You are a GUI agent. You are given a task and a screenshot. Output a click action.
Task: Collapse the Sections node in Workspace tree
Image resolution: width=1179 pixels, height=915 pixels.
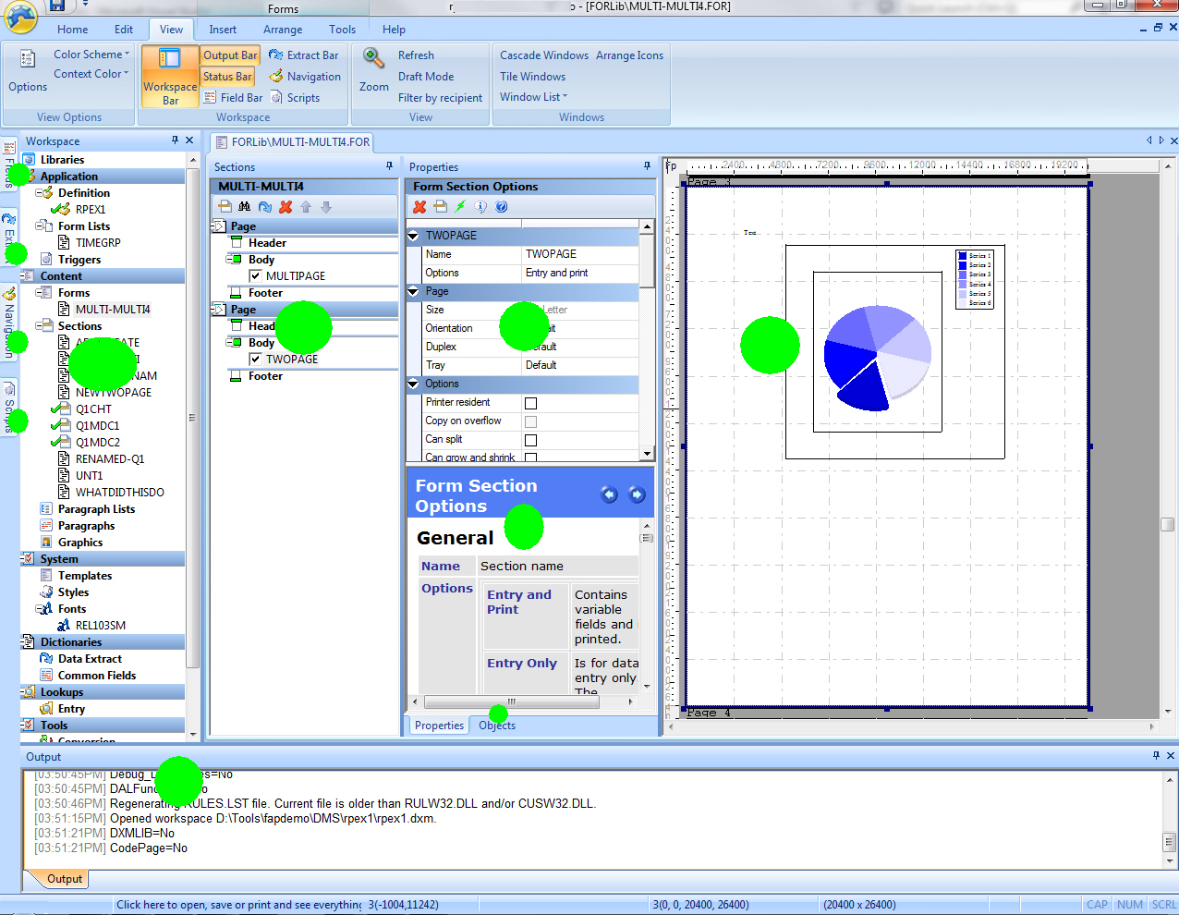click(39, 326)
